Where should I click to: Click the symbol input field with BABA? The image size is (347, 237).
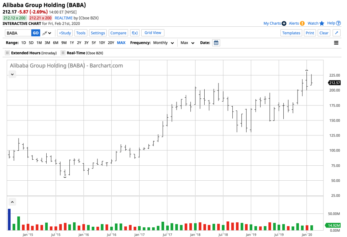pos(18,33)
